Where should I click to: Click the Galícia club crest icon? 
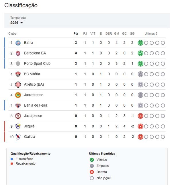[18, 137]
